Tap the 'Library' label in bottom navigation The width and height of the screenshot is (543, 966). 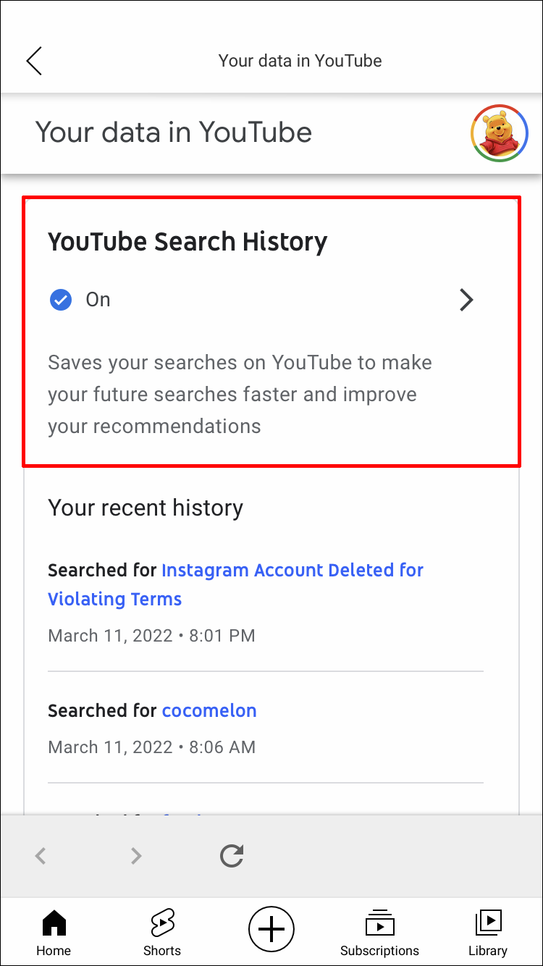pyautogui.click(x=488, y=951)
